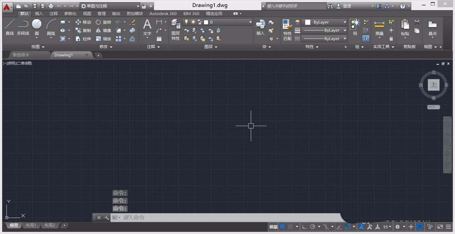This screenshot has width=455, height=234.
Task: Open the layer name dropdown showing 0
Action: 227,22
